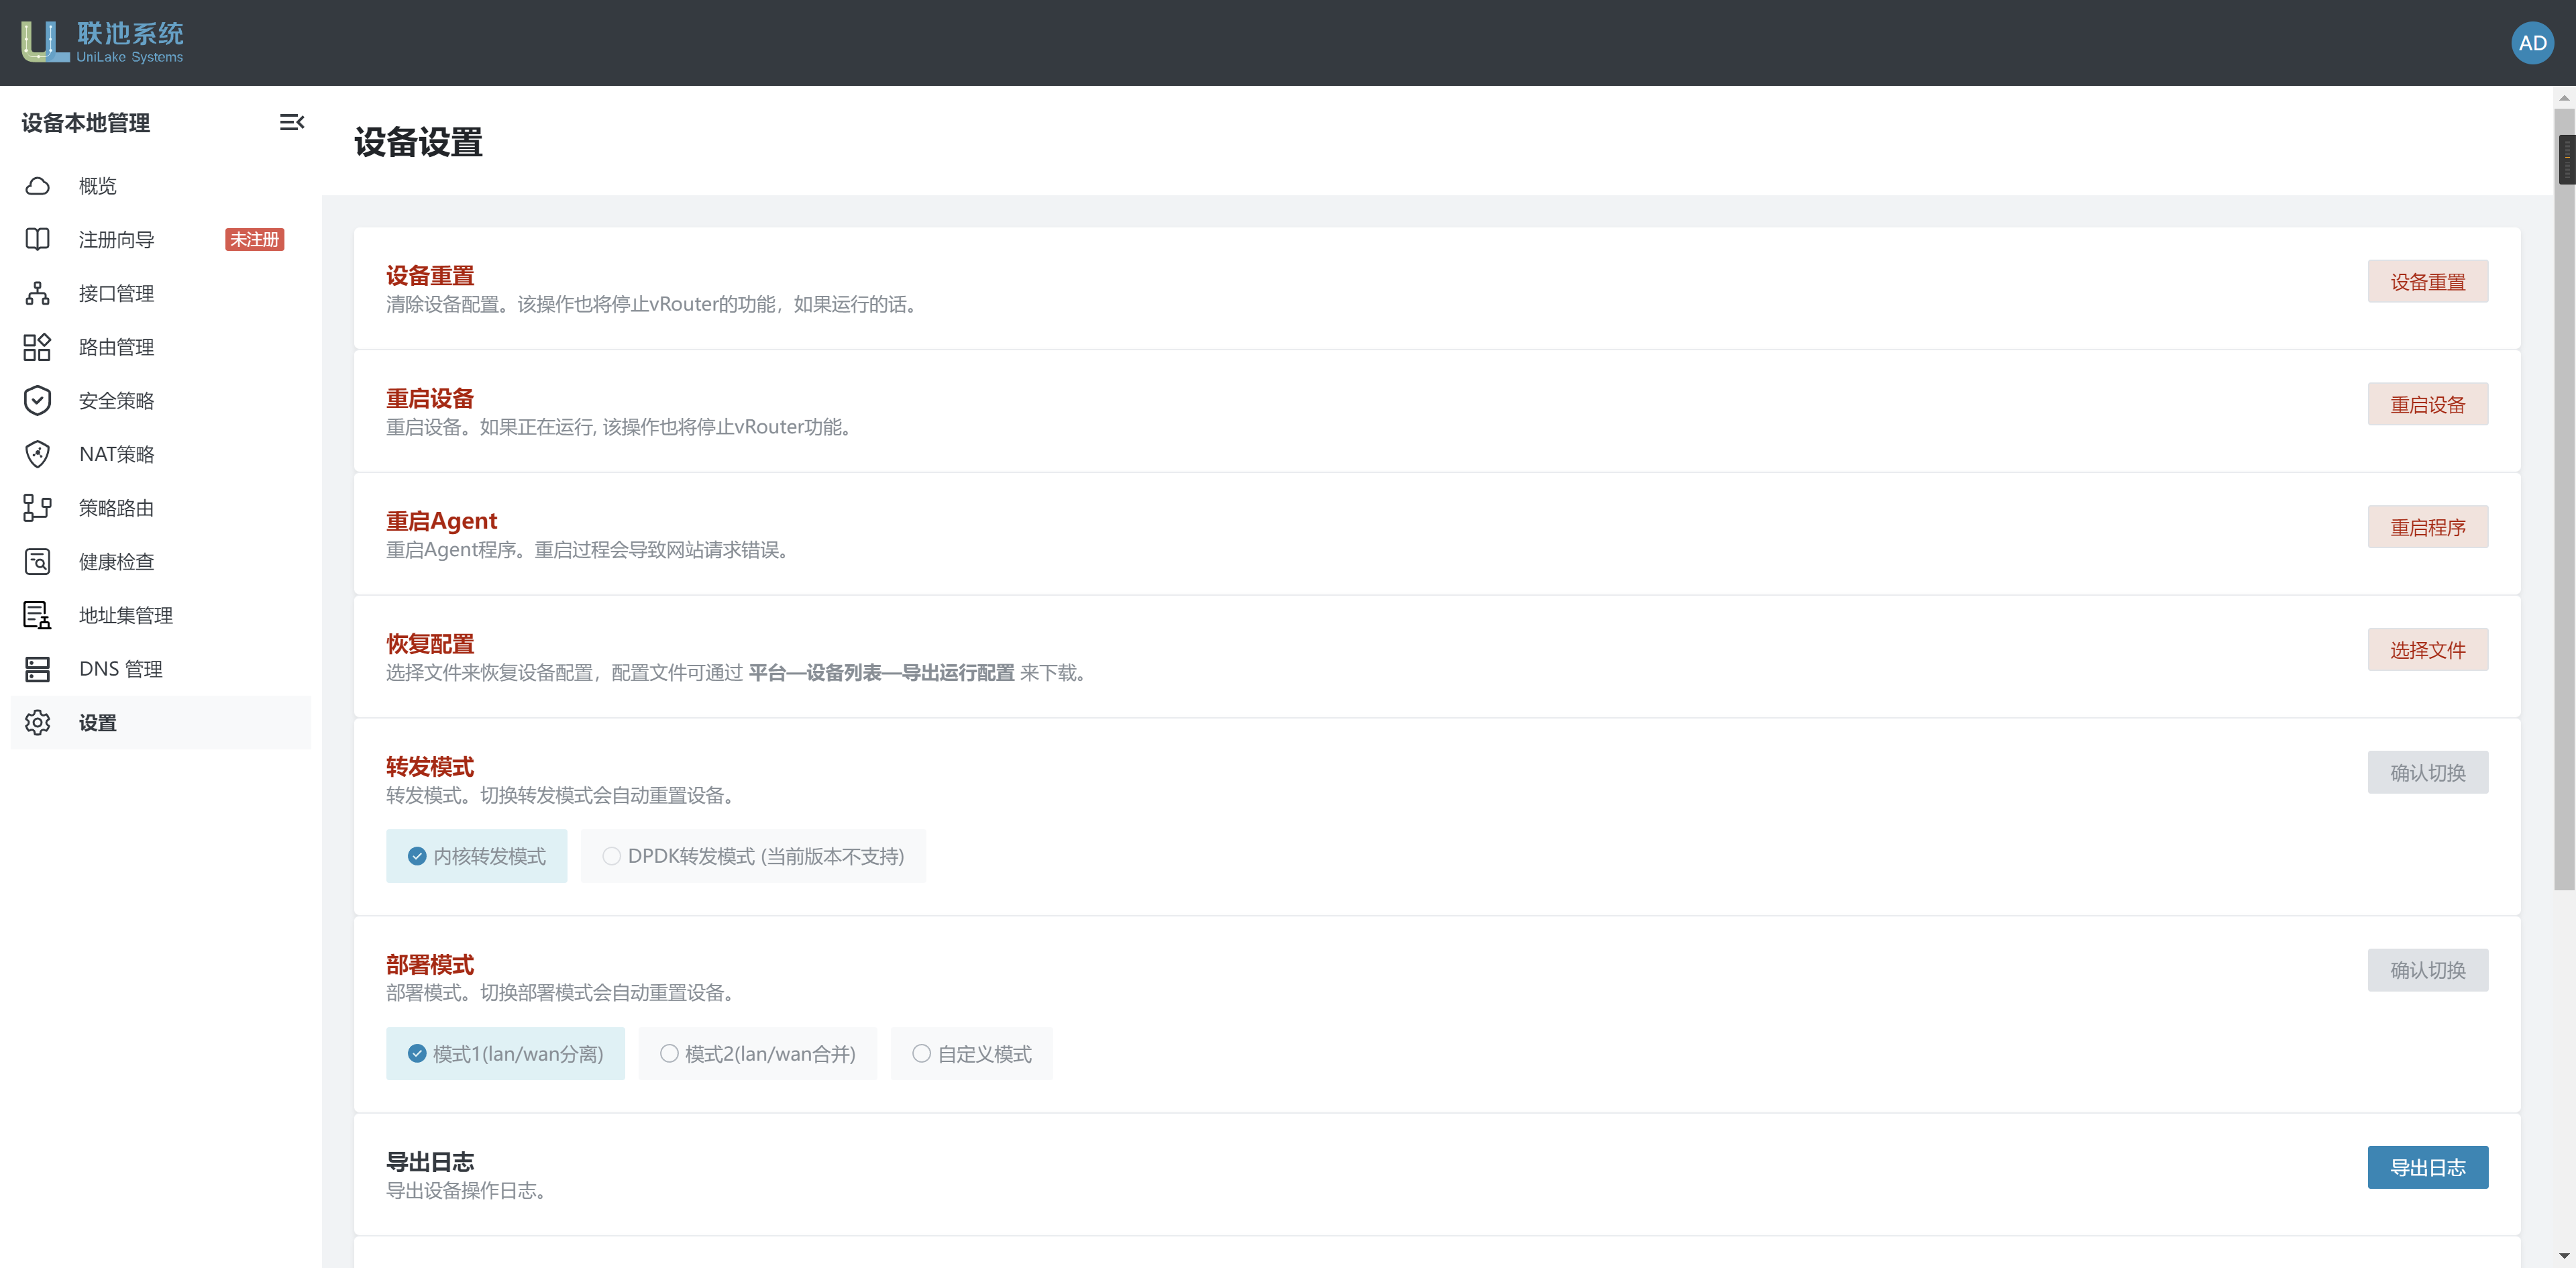2576x1268 pixels.
Task: Click the 未注册 status badge
Action: click(255, 239)
